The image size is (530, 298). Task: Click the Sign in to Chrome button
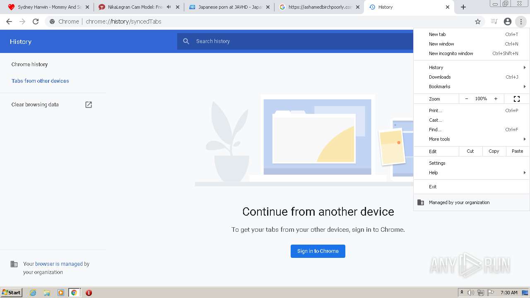coord(318,251)
